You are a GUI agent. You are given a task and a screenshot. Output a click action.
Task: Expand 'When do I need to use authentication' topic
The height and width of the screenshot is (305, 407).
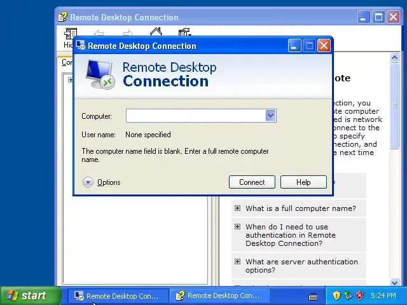[237, 226]
